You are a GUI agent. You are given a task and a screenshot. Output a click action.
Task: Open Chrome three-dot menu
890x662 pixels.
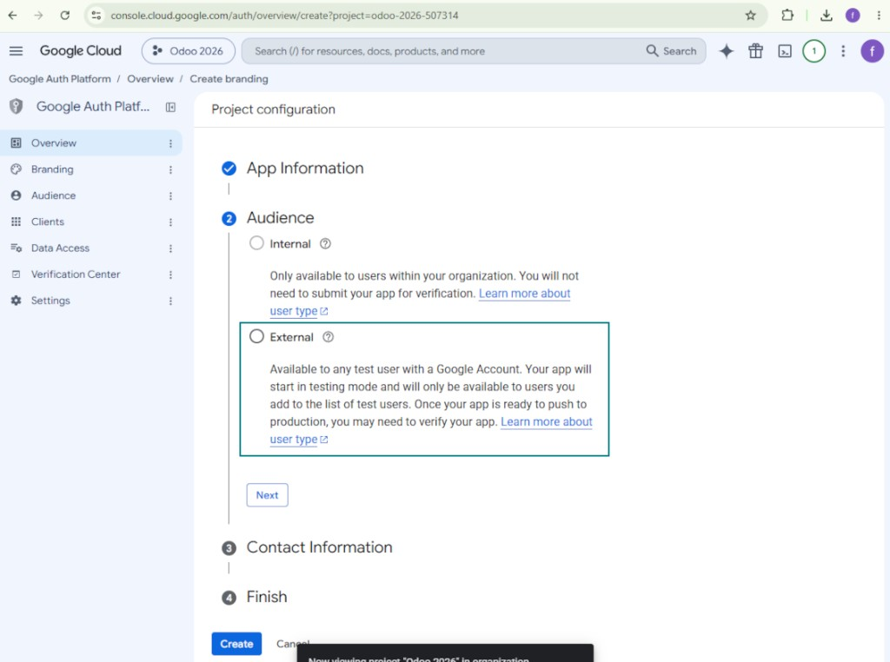879,16
